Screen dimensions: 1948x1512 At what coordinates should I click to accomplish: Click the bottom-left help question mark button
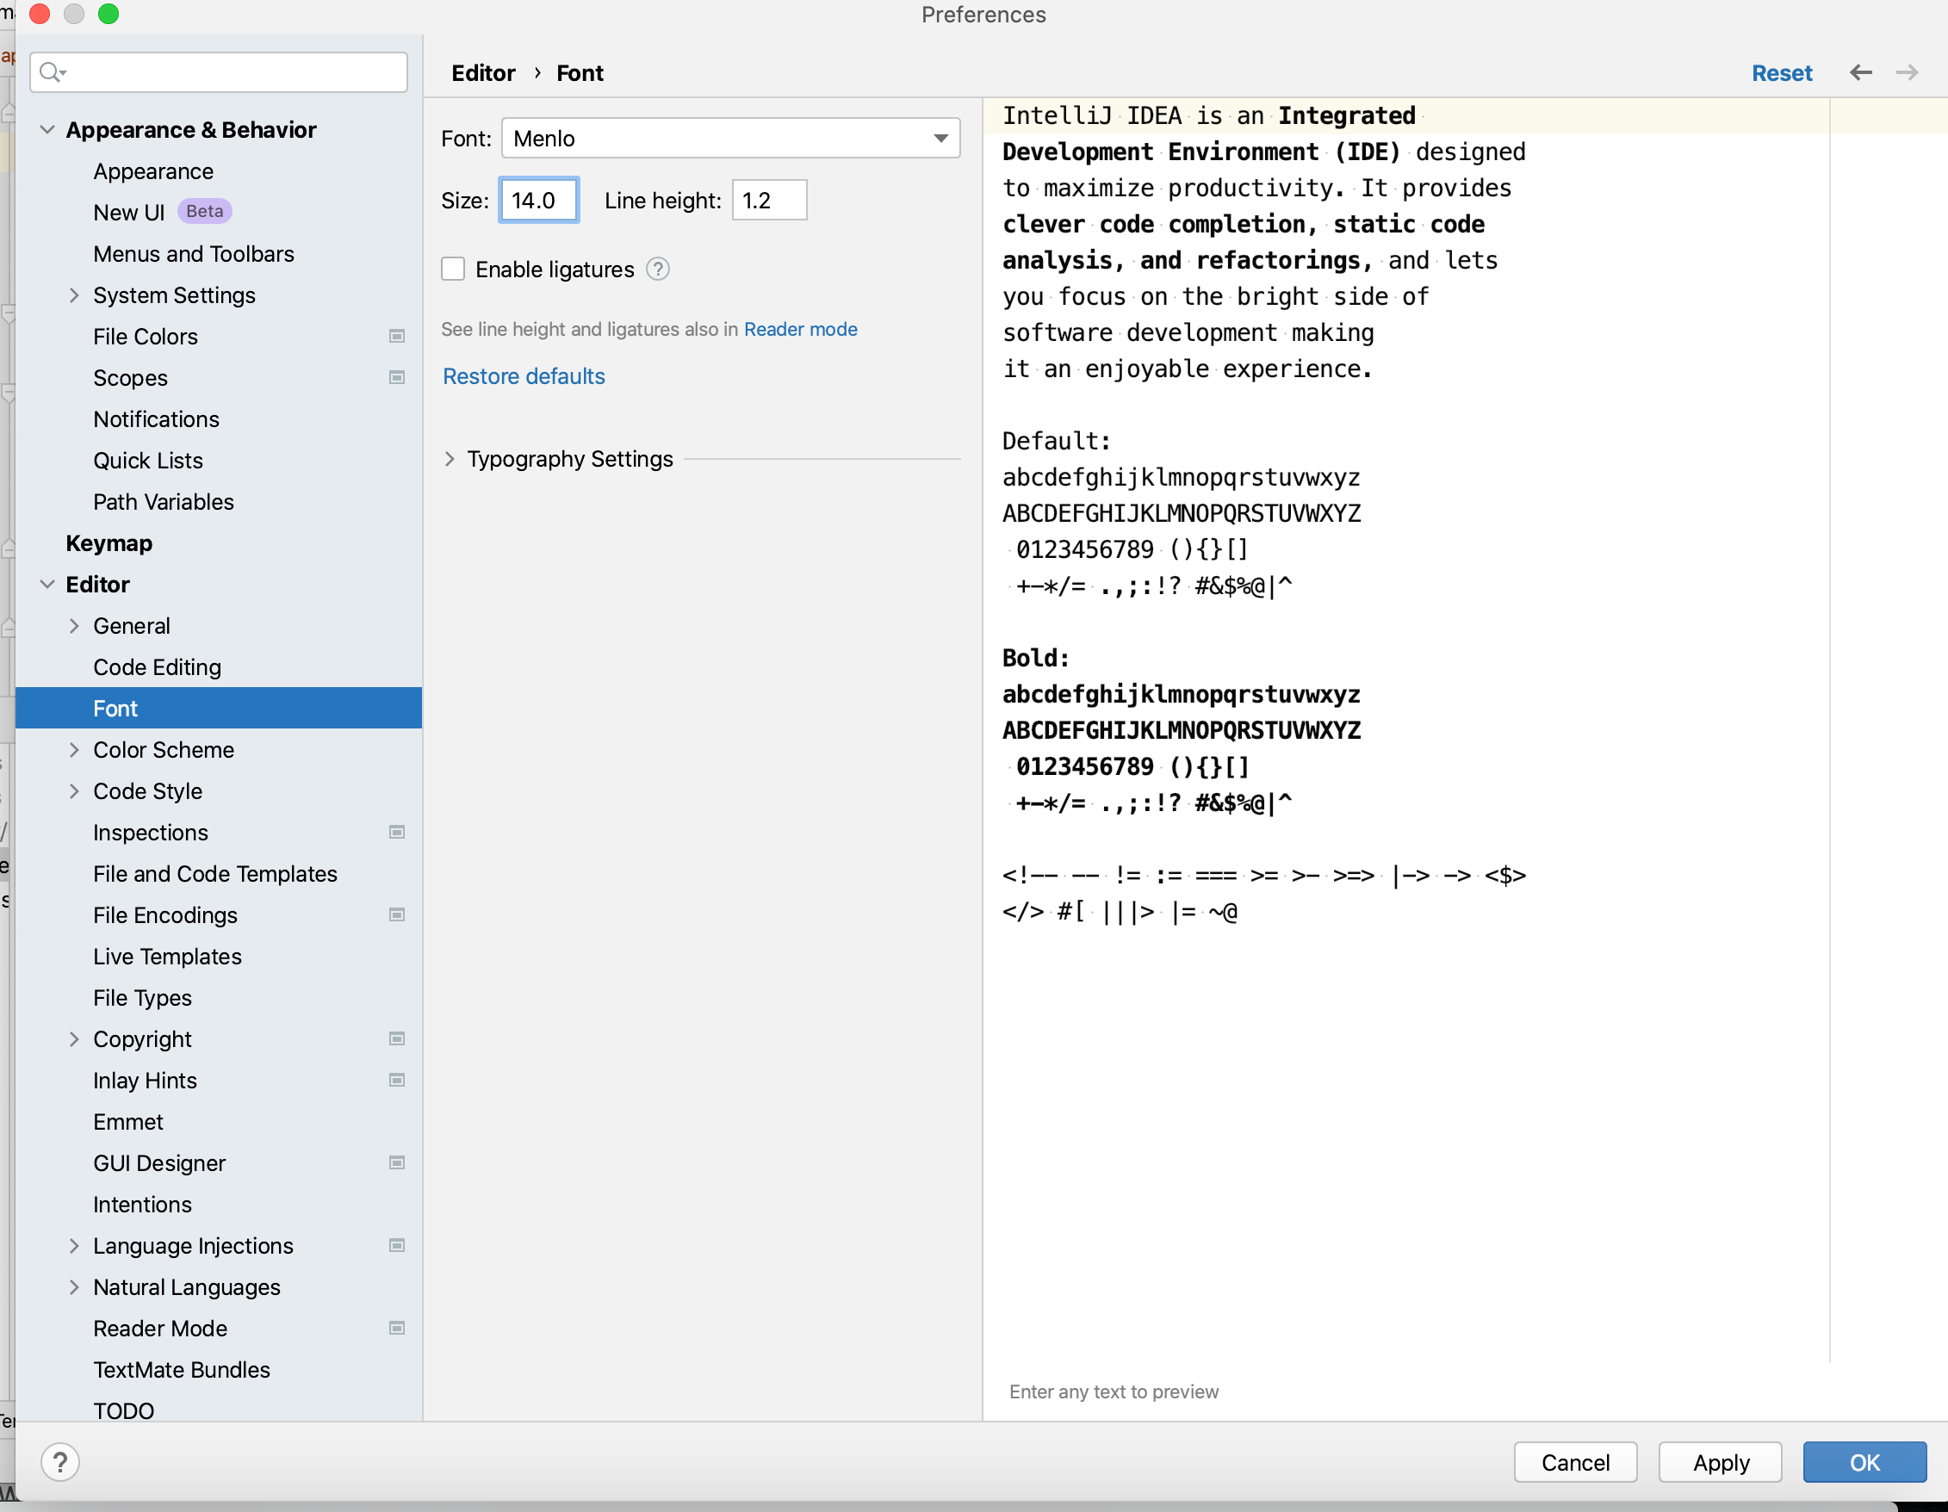pos(59,1462)
